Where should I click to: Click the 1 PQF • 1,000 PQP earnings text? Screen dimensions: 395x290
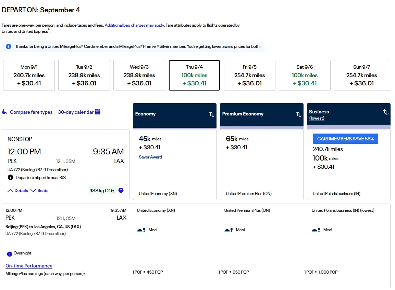pos(321,272)
